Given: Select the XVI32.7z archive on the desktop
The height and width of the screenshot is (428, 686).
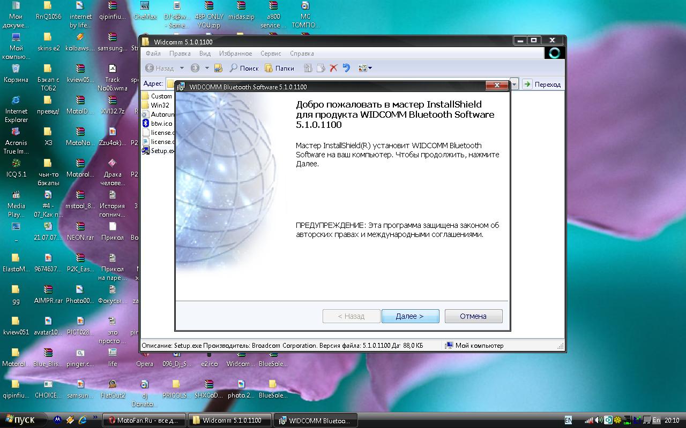Looking at the screenshot, I should coord(113,105).
